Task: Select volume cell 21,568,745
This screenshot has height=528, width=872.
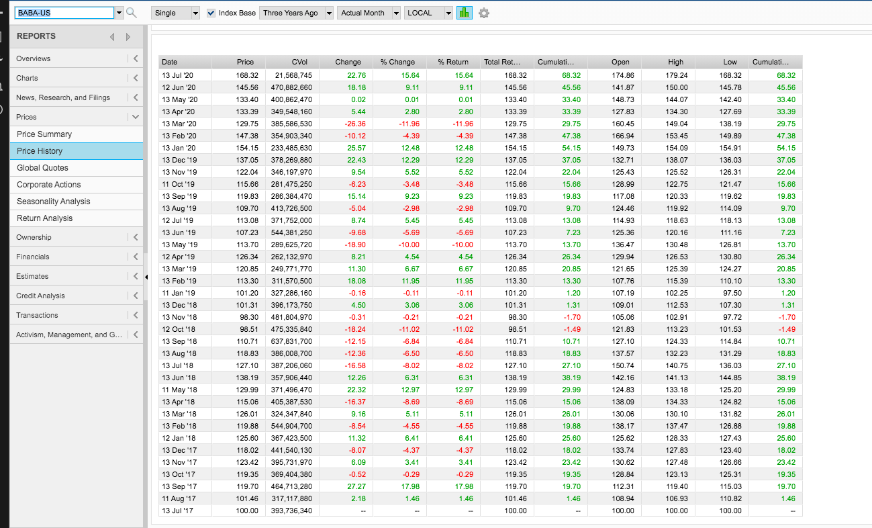Action: click(x=293, y=75)
